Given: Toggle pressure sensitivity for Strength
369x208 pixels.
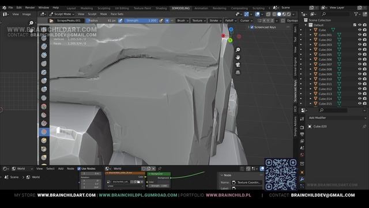Looking at the screenshot, I should tap(161, 21).
